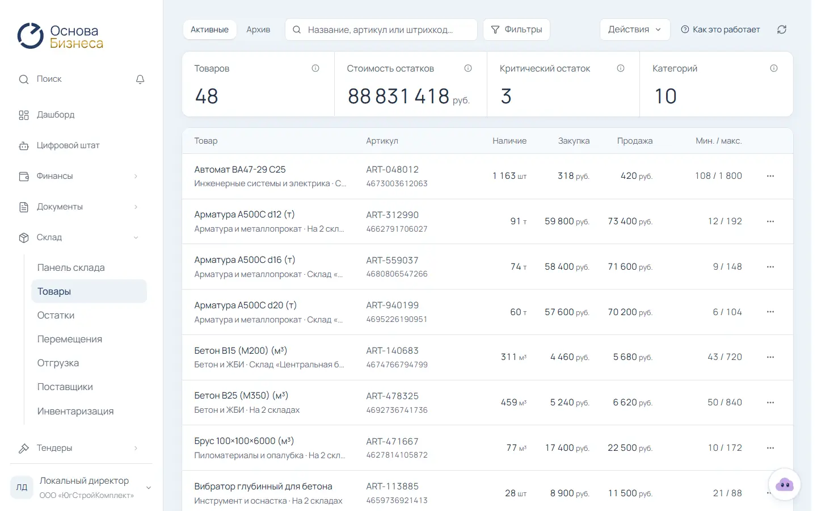Collapse the Склад menu
Screen dimensions: 817x511
[x=79, y=237]
